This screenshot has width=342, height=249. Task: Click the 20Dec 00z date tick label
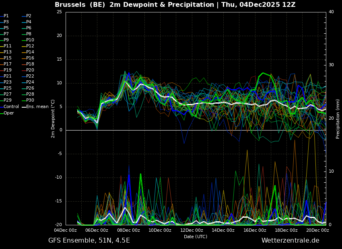317,231
